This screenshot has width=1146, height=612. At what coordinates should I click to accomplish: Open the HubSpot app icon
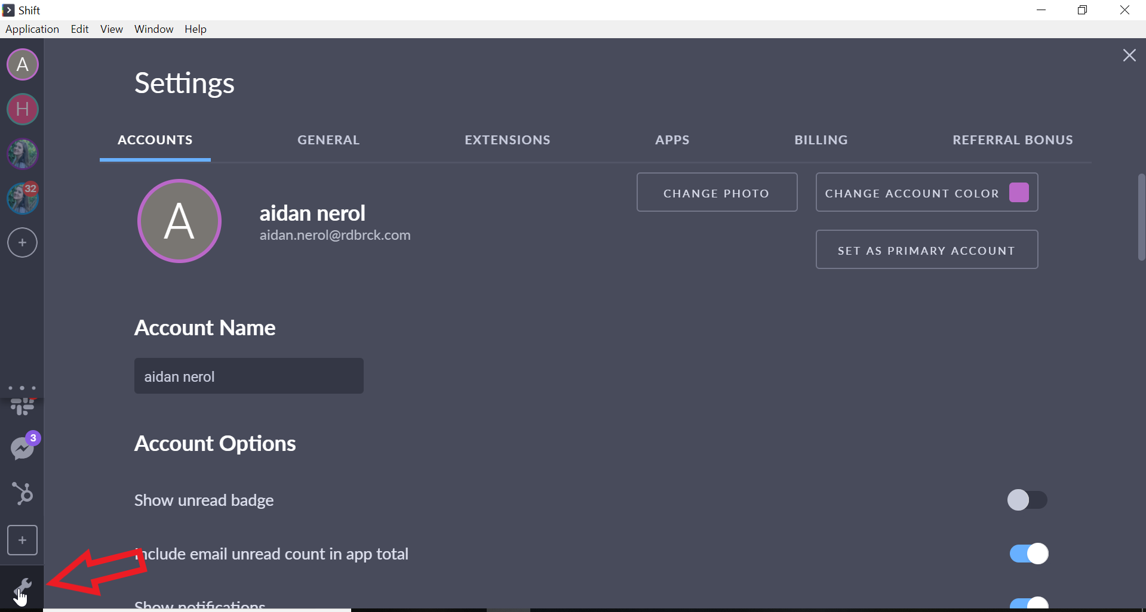22,494
